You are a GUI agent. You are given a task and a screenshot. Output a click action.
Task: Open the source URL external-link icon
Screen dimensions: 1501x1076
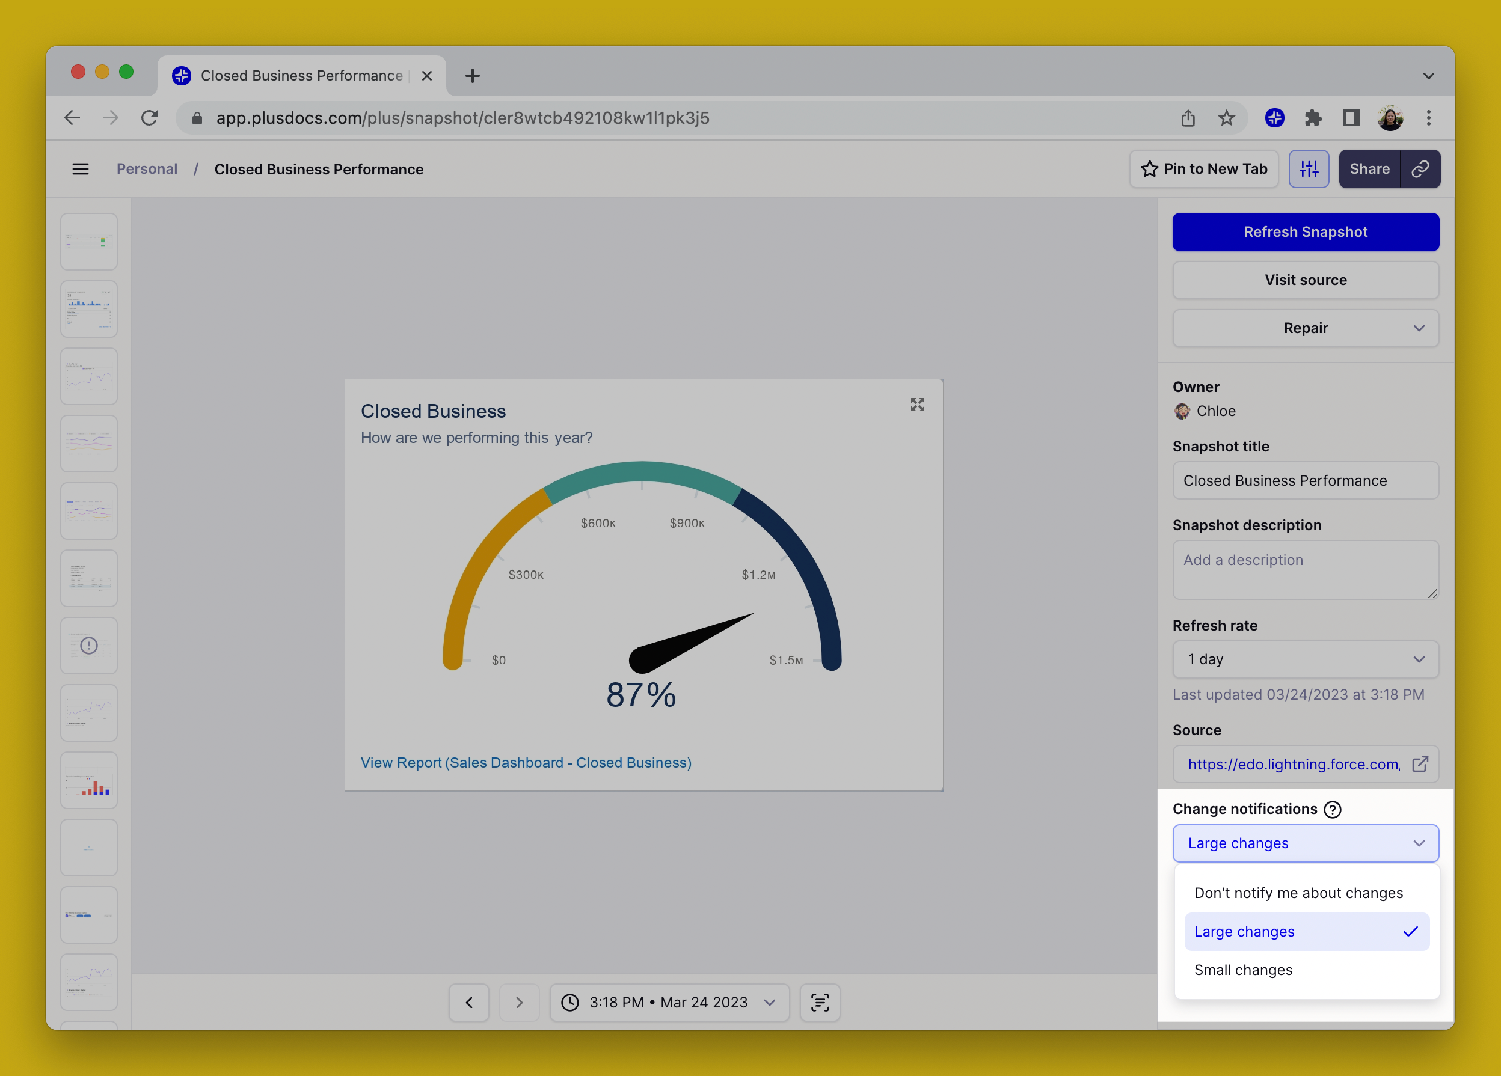click(x=1420, y=764)
